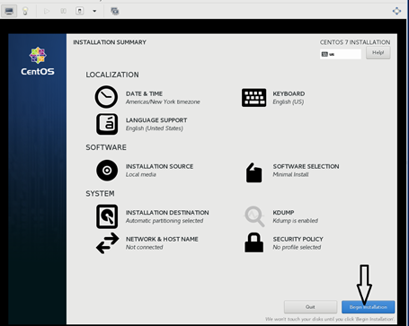Screen dimensions: 409x326
Task: Click the Help! button
Action: (378, 53)
